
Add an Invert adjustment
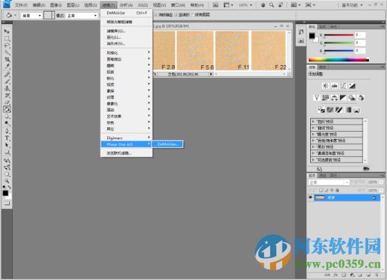(321, 110)
